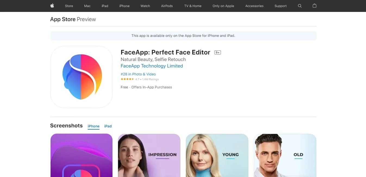
Task: Click the Only on Apple menu item
Action: [223, 6]
